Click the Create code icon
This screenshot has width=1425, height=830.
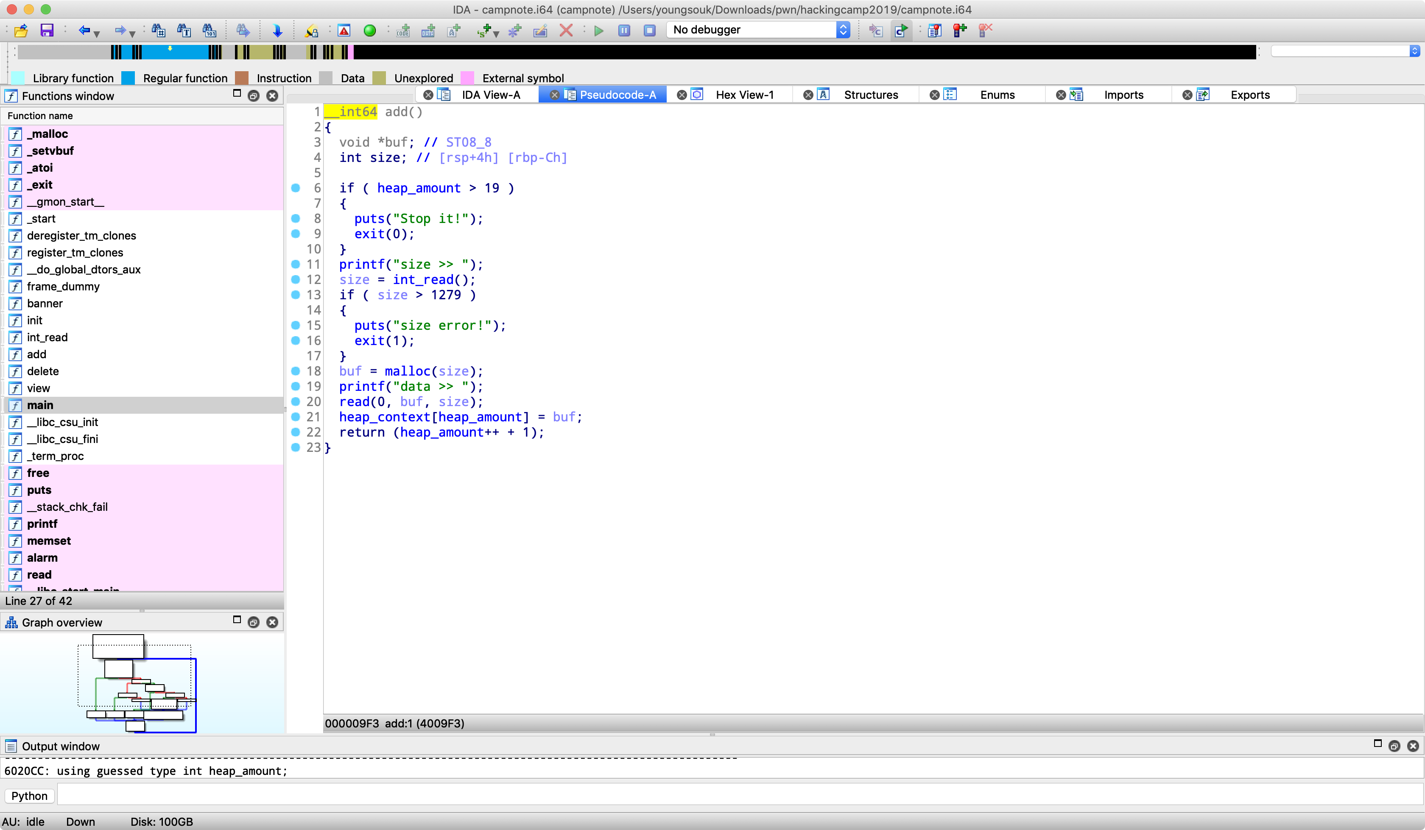tap(402, 31)
